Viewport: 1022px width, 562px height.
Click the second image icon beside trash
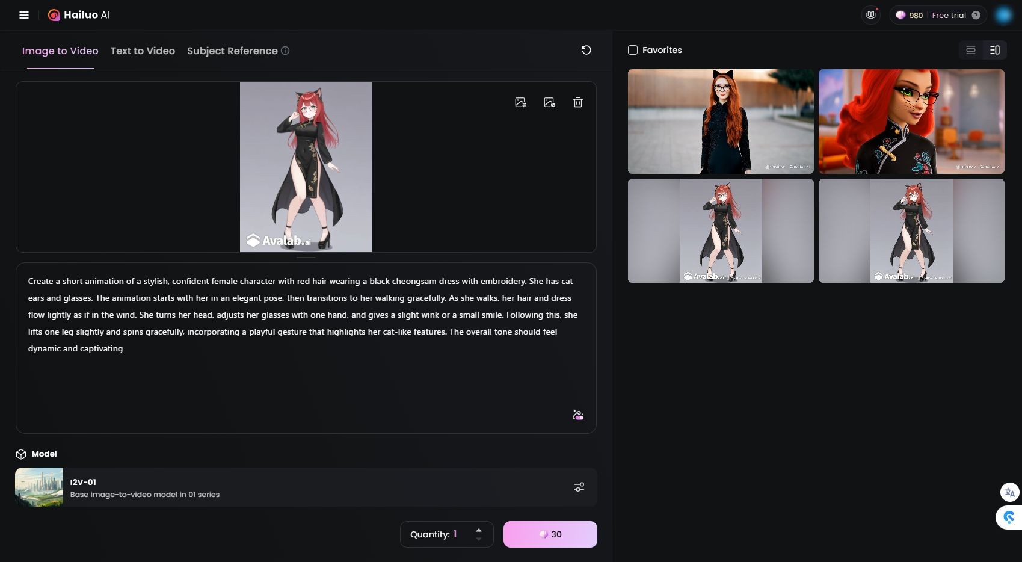[549, 102]
